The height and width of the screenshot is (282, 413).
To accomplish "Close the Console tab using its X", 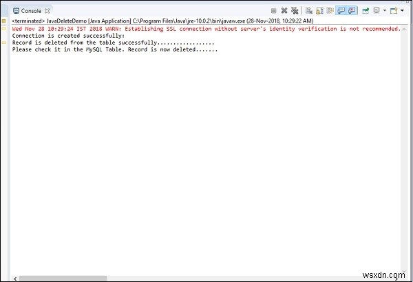I will [x=47, y=11].
